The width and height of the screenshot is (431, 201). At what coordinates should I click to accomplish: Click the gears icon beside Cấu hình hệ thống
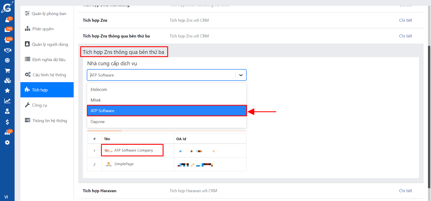(28, 75)
